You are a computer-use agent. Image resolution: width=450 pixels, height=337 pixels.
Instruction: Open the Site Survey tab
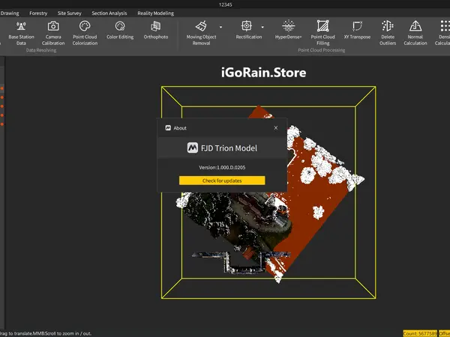coord(69,13)
